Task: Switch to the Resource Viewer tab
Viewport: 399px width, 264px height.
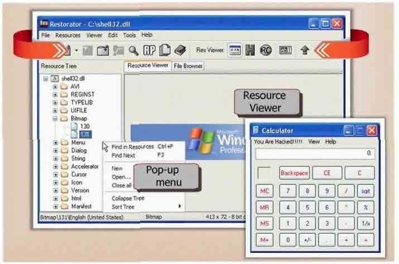Action: coord(148,65)
